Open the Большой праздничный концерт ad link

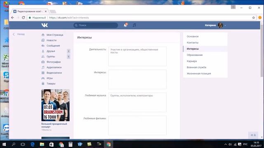point(54,125)
